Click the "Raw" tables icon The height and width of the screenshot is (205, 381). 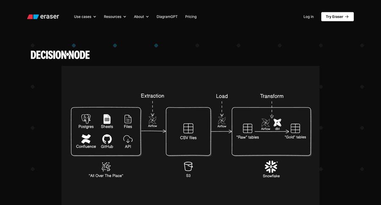[248, 128]
